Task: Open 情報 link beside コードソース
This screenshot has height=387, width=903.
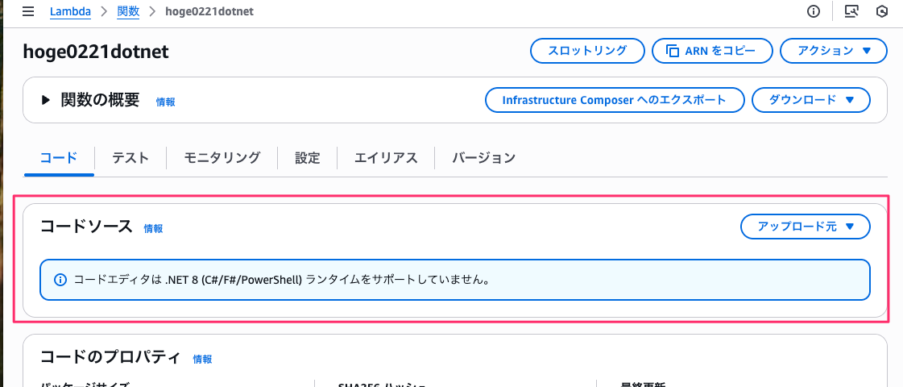Action: click(x=153, y=228)
